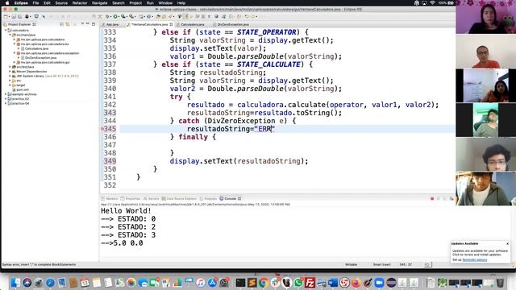Click the Search flashlight toolbar icon
Screen dimensions: 516x290
click(171, 16)
